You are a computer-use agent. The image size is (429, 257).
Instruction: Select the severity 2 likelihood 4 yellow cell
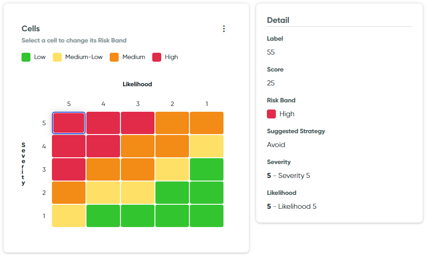click(x=103, y=193)
